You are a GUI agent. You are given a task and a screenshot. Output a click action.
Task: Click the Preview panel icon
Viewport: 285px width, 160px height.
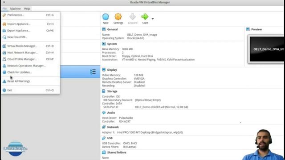[248, 29]
